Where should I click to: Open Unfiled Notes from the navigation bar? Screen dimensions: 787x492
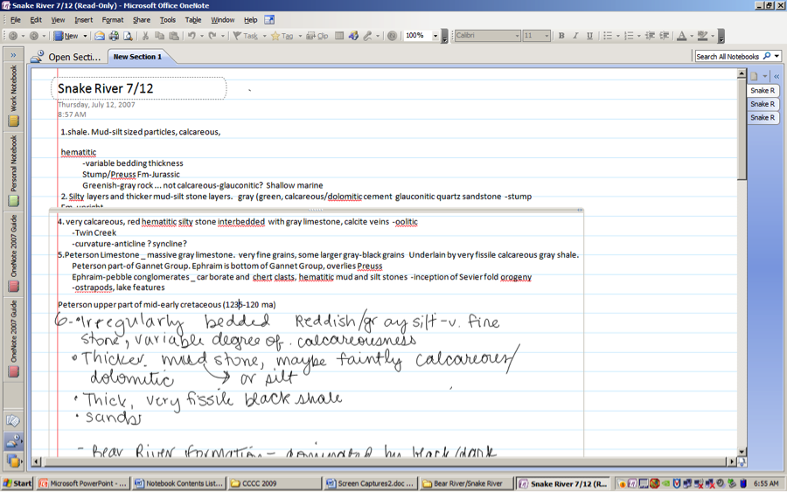point(13,420)
